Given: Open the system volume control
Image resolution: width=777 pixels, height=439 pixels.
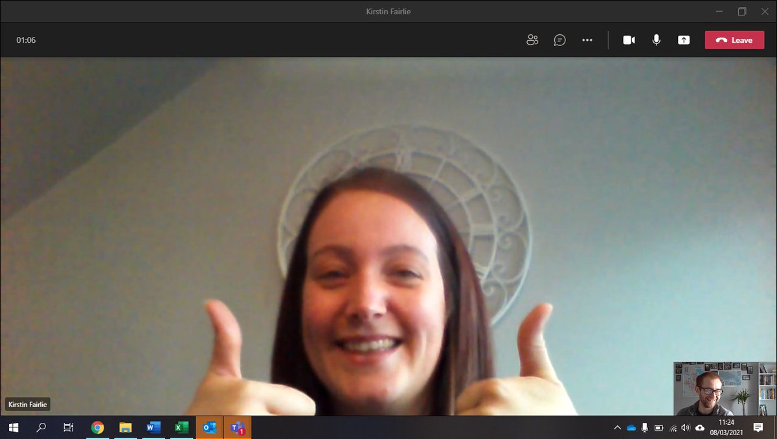Looking at the screenshot, I should click(686, 427).
